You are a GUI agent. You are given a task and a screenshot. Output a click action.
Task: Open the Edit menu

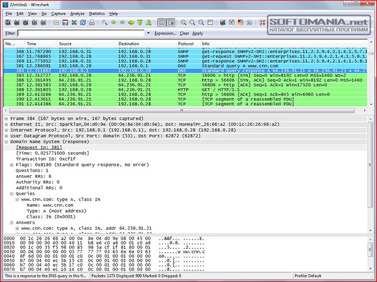pos(20,14)
